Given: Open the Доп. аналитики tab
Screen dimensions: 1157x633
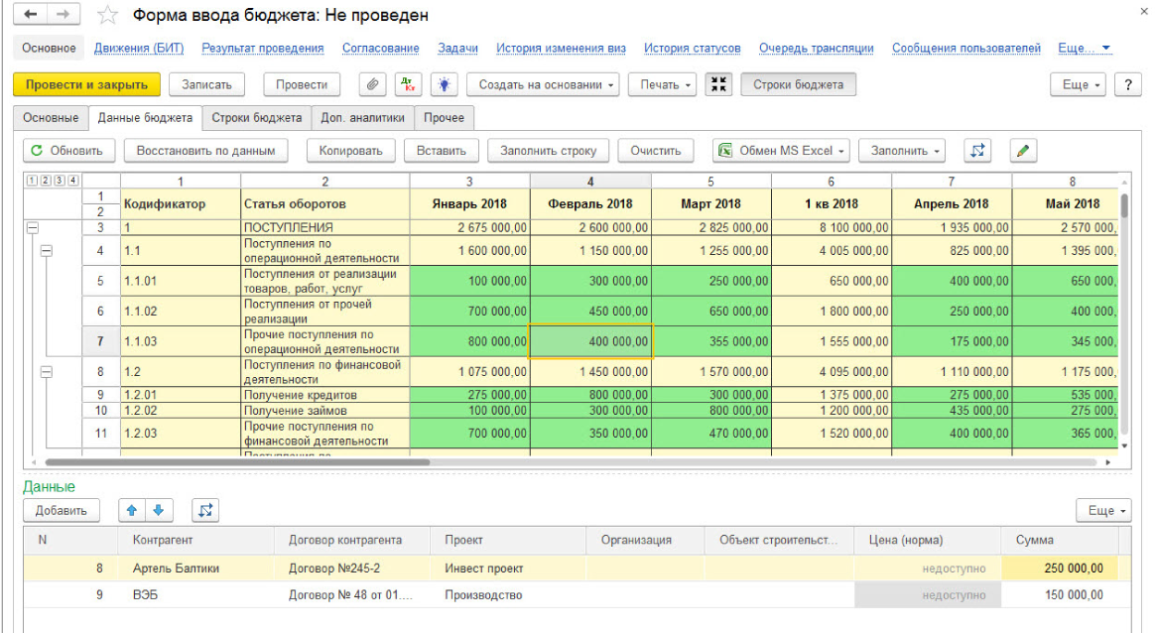Looking at the screenshot, I should coord(362,118).
